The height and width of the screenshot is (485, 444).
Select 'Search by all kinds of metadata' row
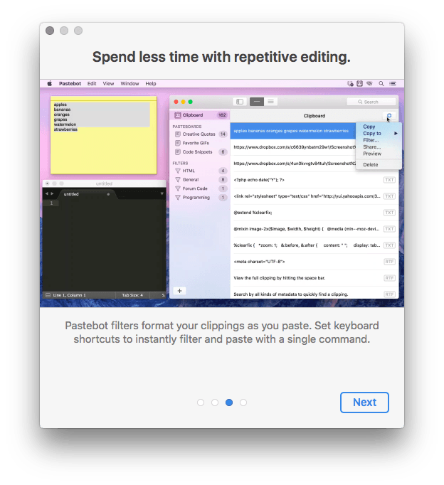[314, 293]
